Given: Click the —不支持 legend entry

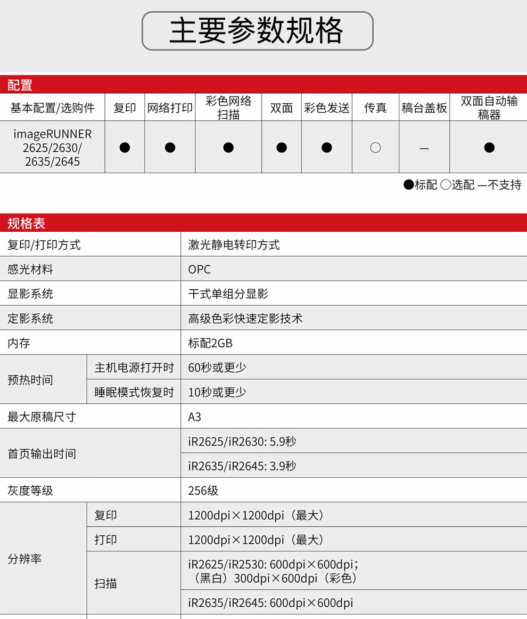Looking at the screenshot, I should (x=499, y=185).
